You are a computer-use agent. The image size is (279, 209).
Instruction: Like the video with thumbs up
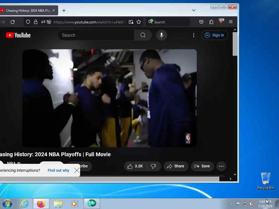tap(135, 166)
